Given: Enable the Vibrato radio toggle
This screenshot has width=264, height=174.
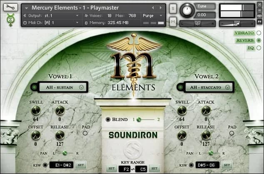Looking at the screenshot, I should click(259, 33).
